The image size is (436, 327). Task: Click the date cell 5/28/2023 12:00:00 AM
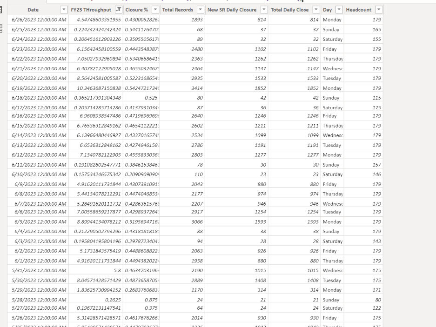click(x=39, y=300)
